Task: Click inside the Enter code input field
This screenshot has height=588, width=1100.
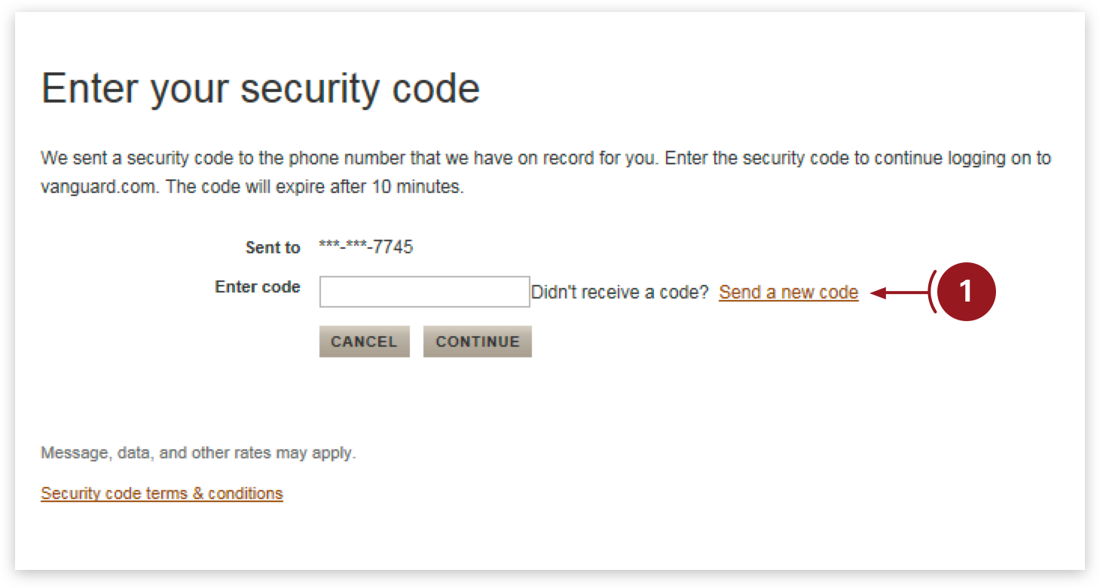Action: (424, 292)
